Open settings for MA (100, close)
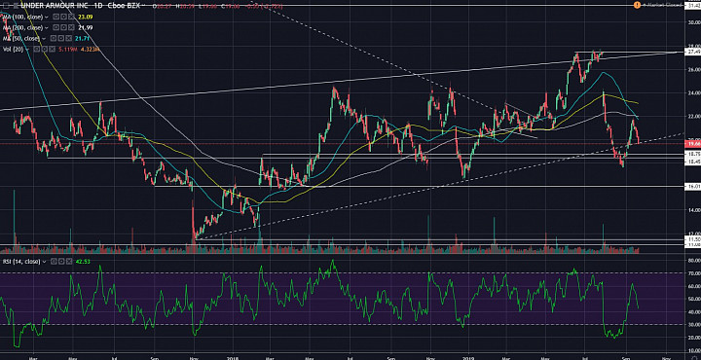 click(63, 17)
